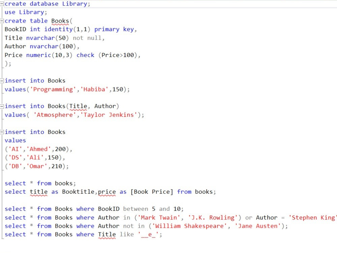This screenshot has width=337, height=253.
Task: Click the 'Programming' string value
Action: pyautogui.click(x=53, y=89)
